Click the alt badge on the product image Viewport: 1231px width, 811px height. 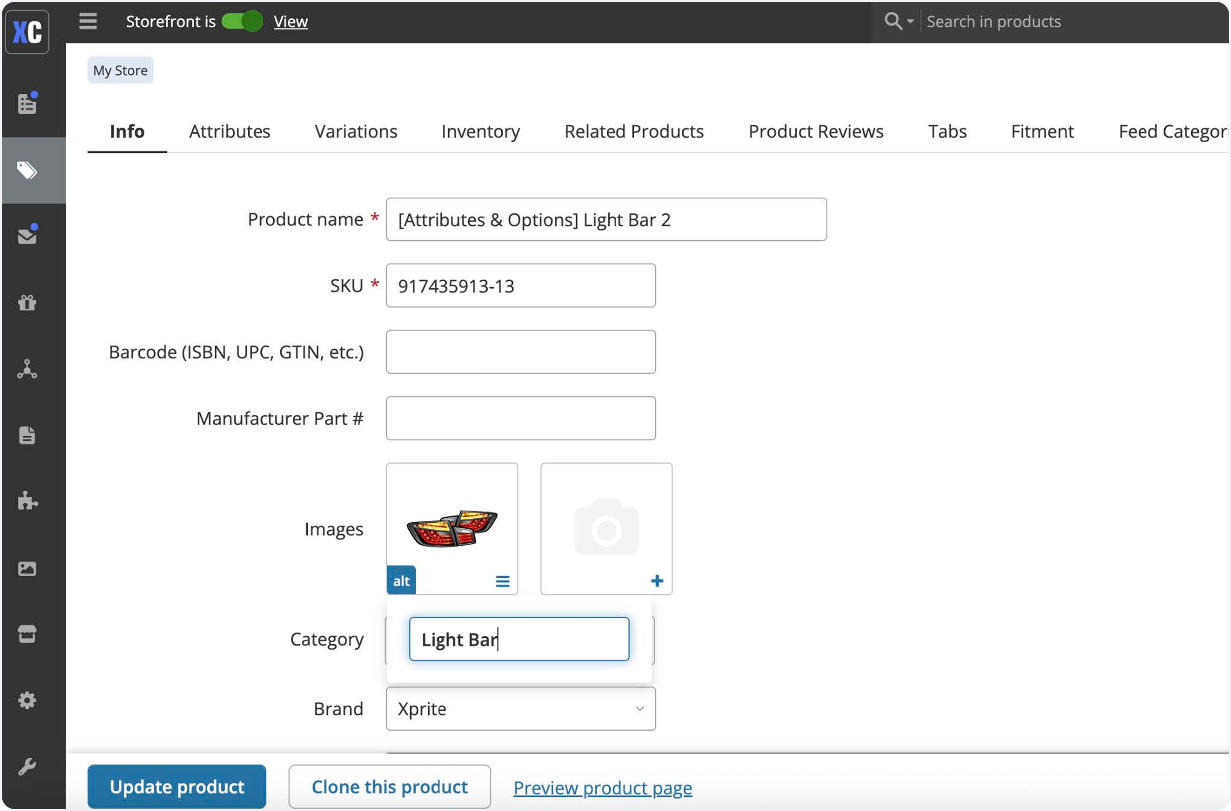401,580
